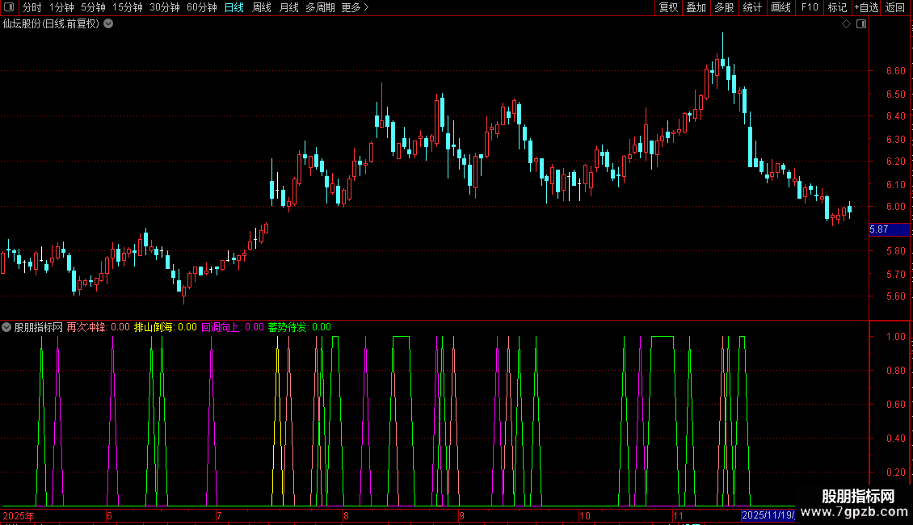Add stock with +自选 button

point(866,7)
